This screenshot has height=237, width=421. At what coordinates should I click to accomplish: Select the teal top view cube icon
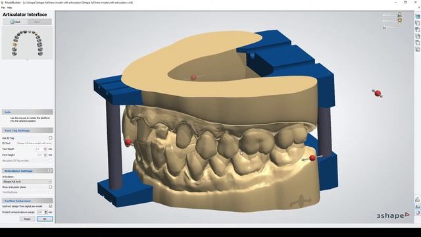[x=418, y=16]
